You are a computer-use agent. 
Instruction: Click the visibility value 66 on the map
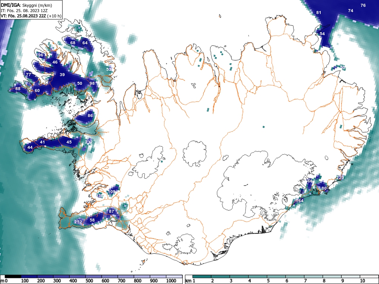tap(310, 181)
